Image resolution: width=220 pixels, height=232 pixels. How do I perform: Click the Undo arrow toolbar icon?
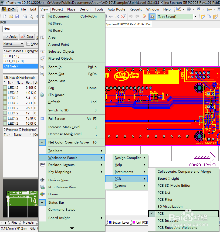pos(131,16)
